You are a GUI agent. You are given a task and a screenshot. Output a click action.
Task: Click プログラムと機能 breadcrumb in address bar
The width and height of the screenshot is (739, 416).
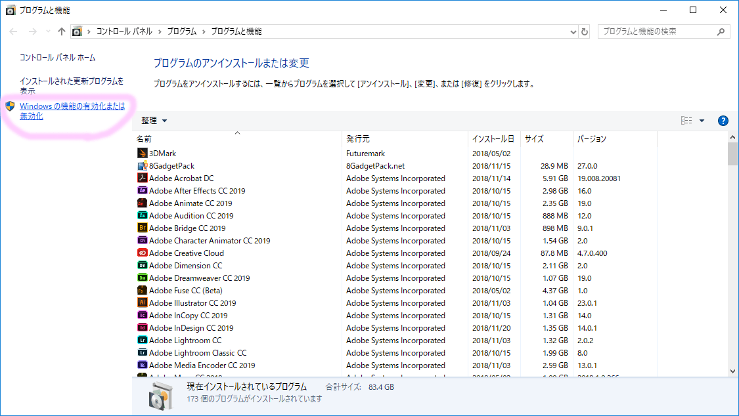[236, 31]
